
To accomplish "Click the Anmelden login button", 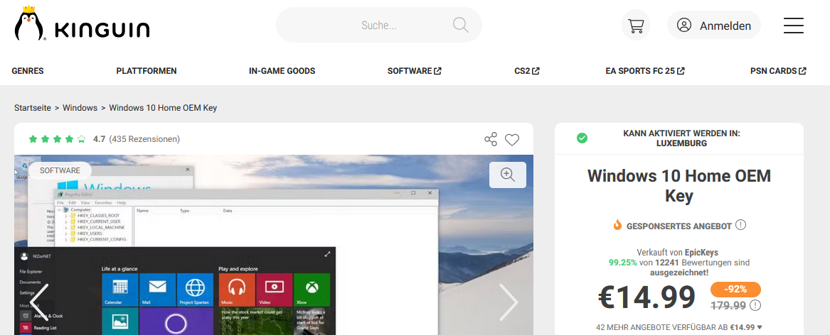I will pos(713,26).
